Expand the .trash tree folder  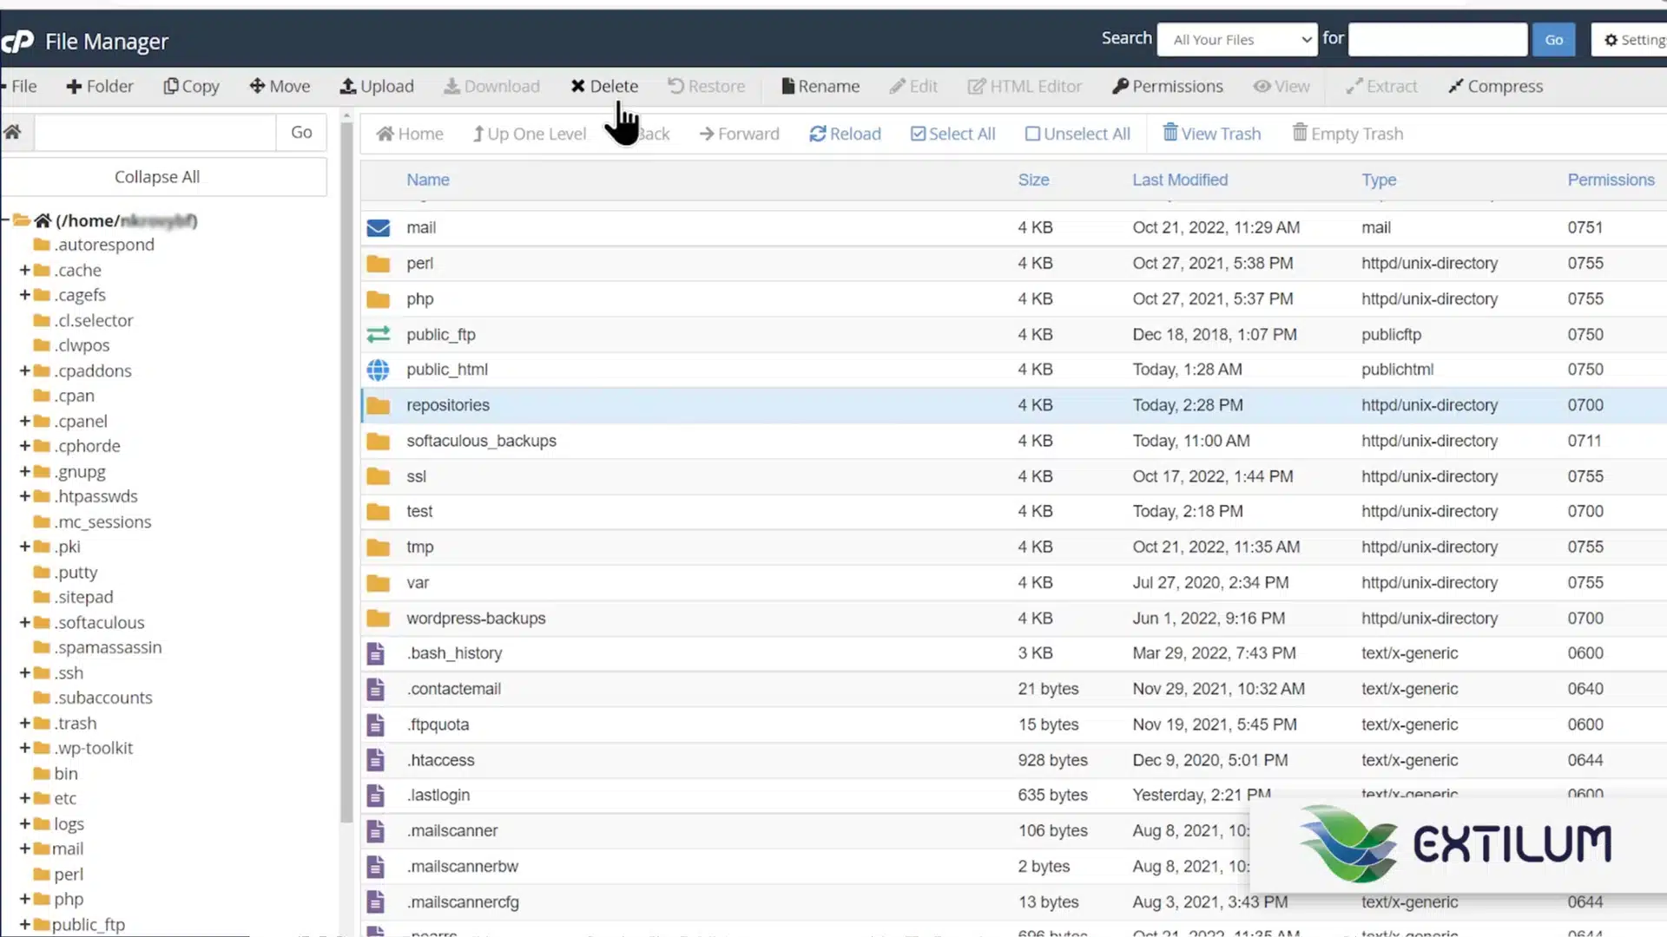click(24, 723)
